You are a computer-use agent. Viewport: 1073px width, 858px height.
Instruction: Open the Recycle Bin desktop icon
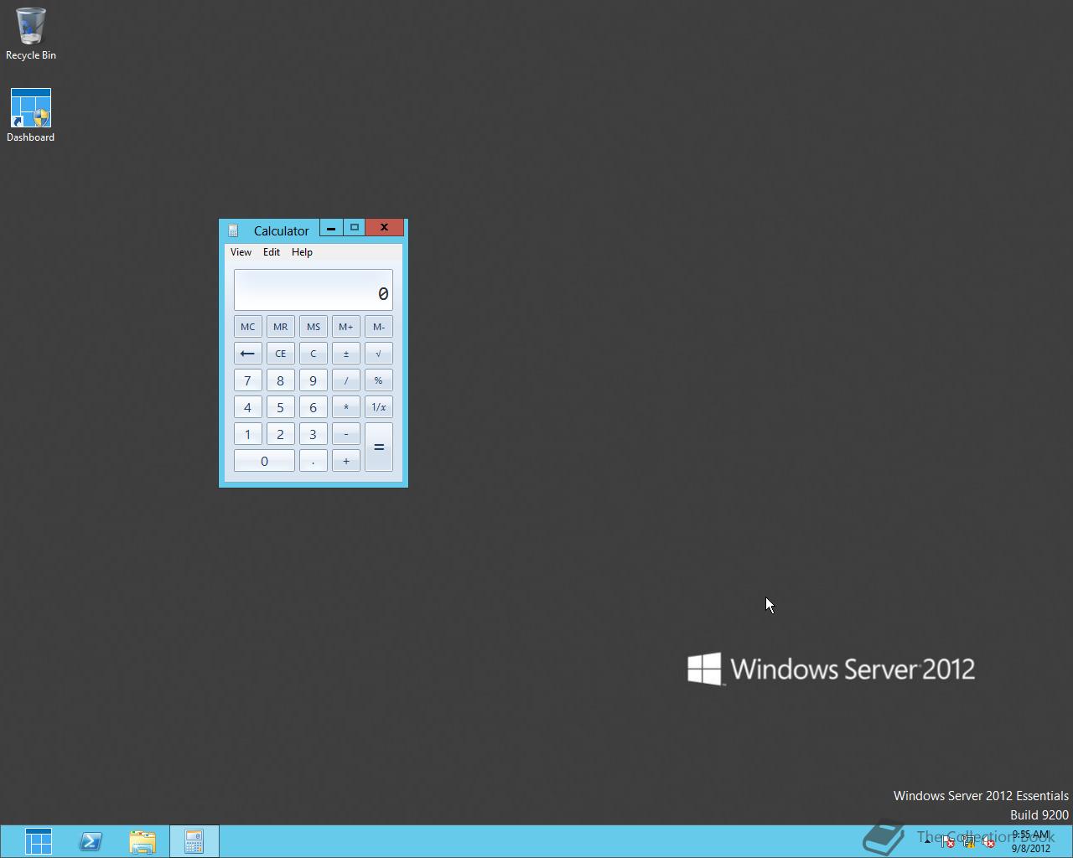click(31, 34)
